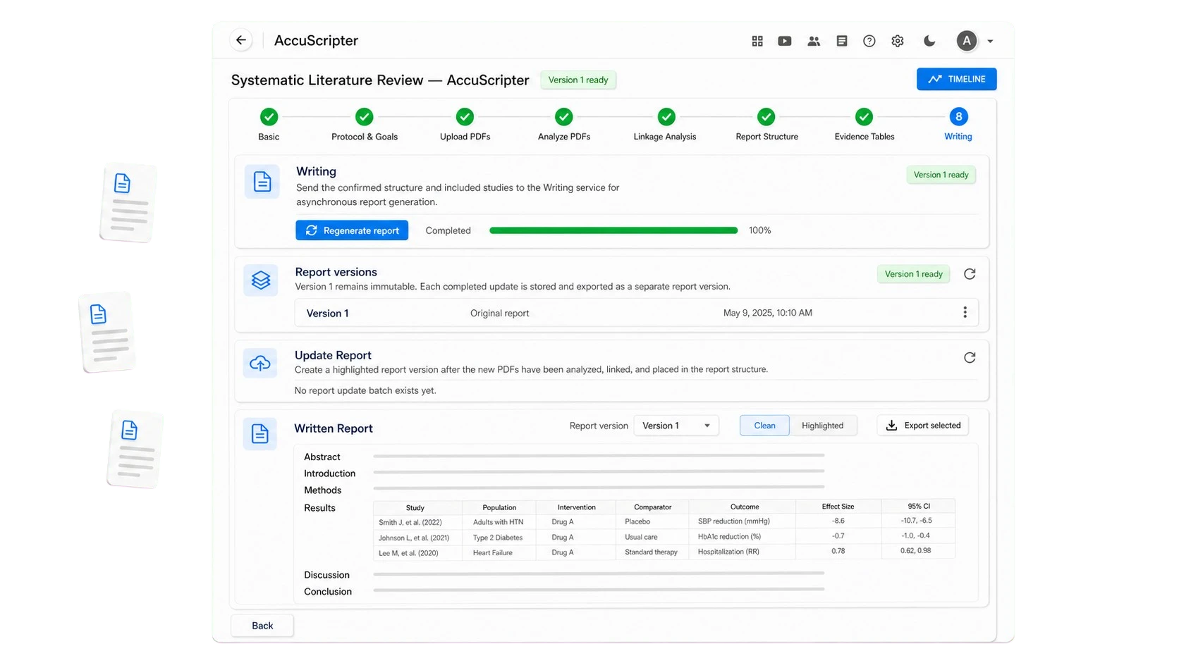This screenshot has height=663, width=1179.
Task: Click the 95% CI column header
Action: [x=919, y=507]
